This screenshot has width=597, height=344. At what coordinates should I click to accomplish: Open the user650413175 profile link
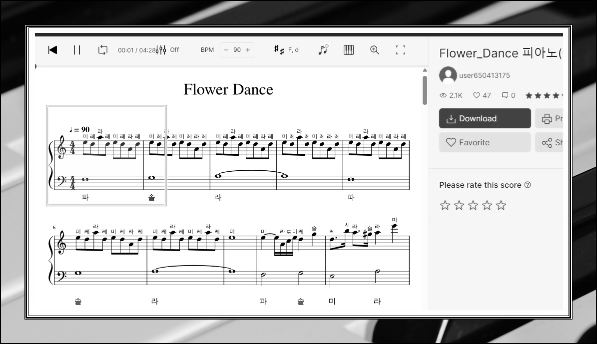[484, 75]
